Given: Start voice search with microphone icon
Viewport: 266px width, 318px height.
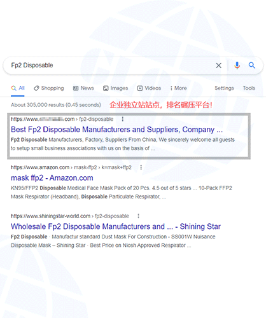Looking at the screenshot, I should [237, 66].
